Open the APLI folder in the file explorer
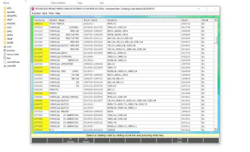The image size is (250, 152). [x=9, y=8]
